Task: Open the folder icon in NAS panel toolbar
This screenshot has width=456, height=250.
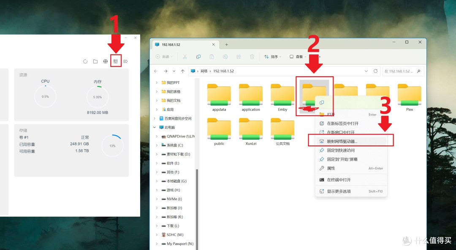Action: tap(95, 61)
